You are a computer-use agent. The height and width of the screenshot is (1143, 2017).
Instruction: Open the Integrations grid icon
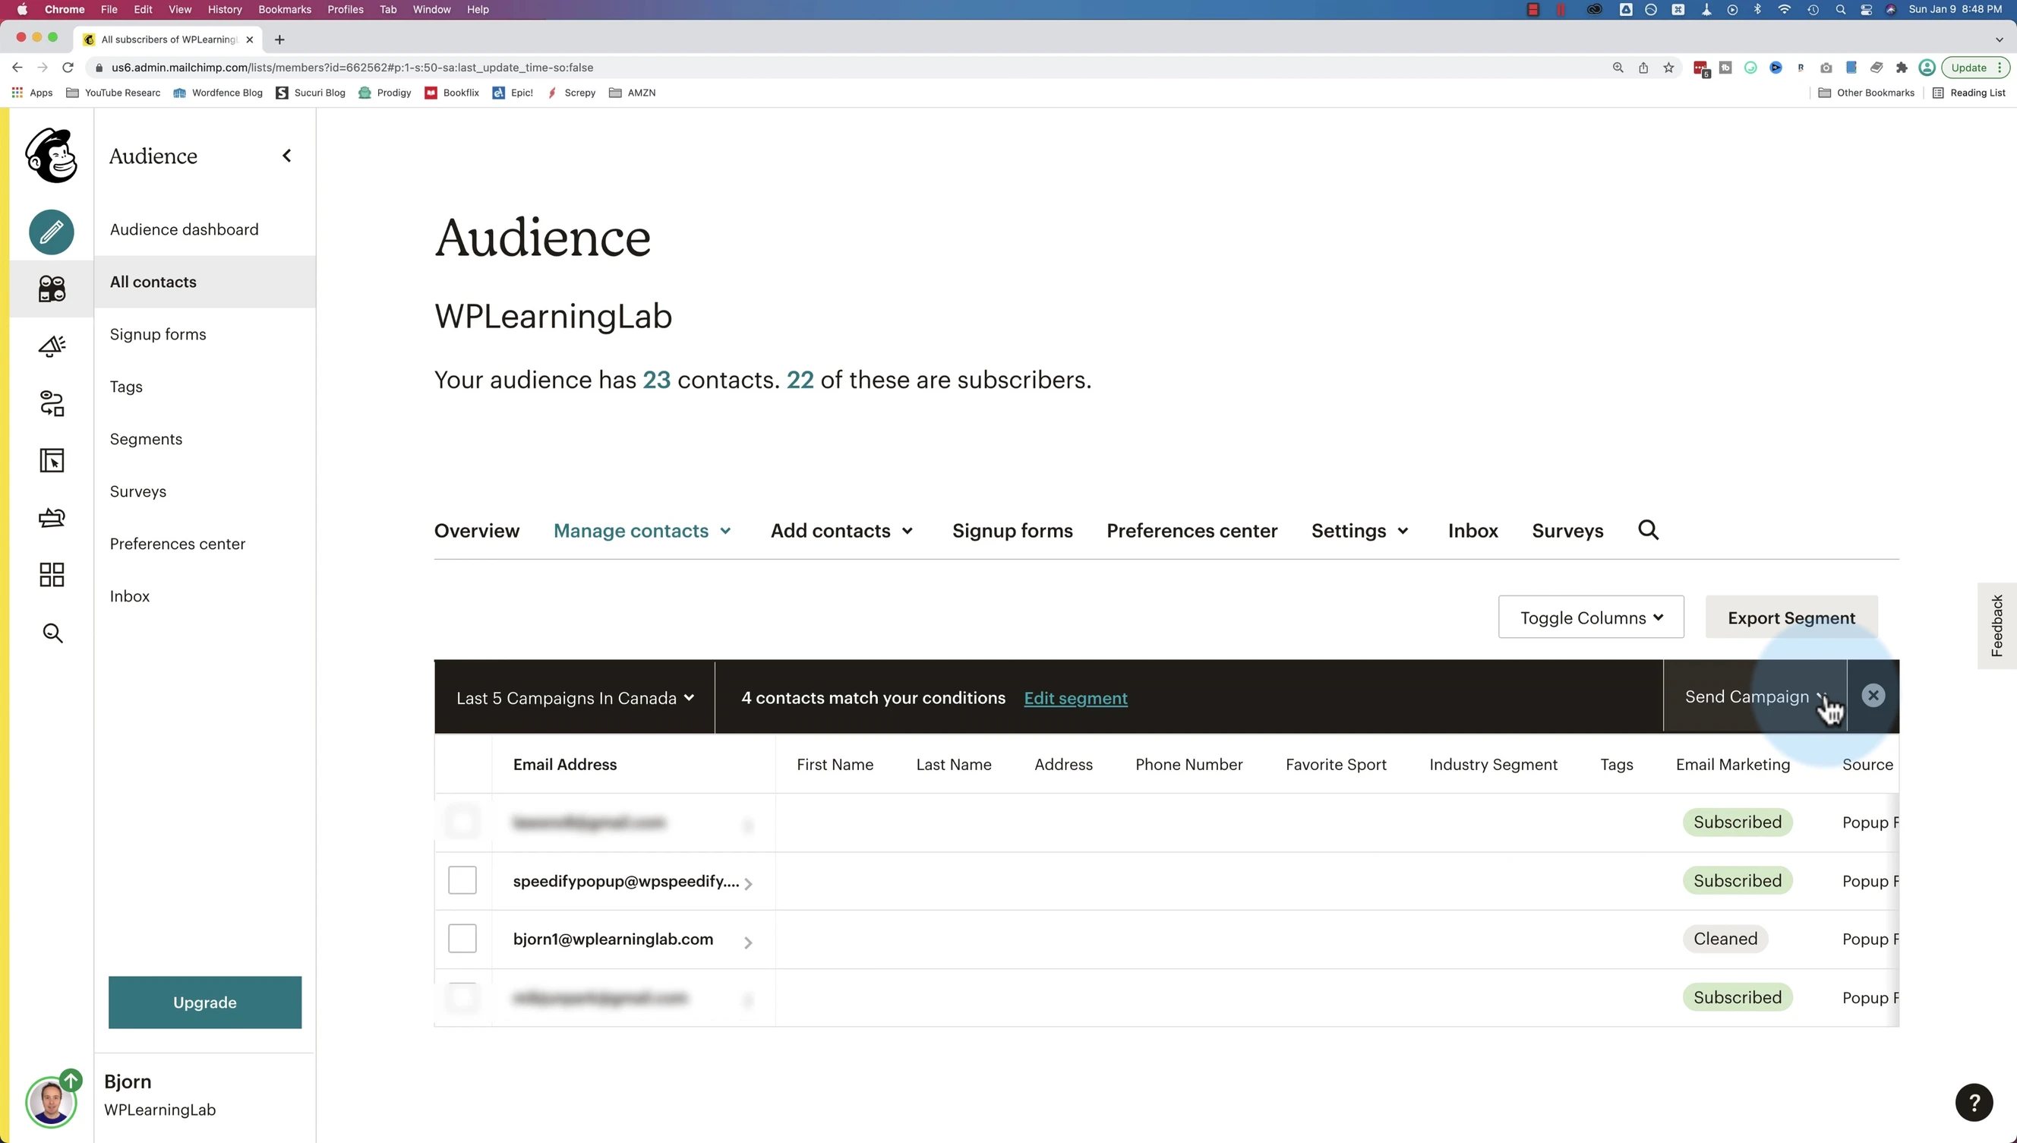point(52,576)
